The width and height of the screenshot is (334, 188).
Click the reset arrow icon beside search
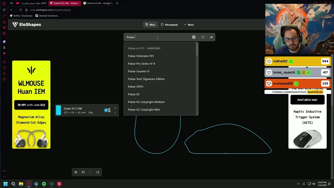pyautogui.click(x=203, y=37)
